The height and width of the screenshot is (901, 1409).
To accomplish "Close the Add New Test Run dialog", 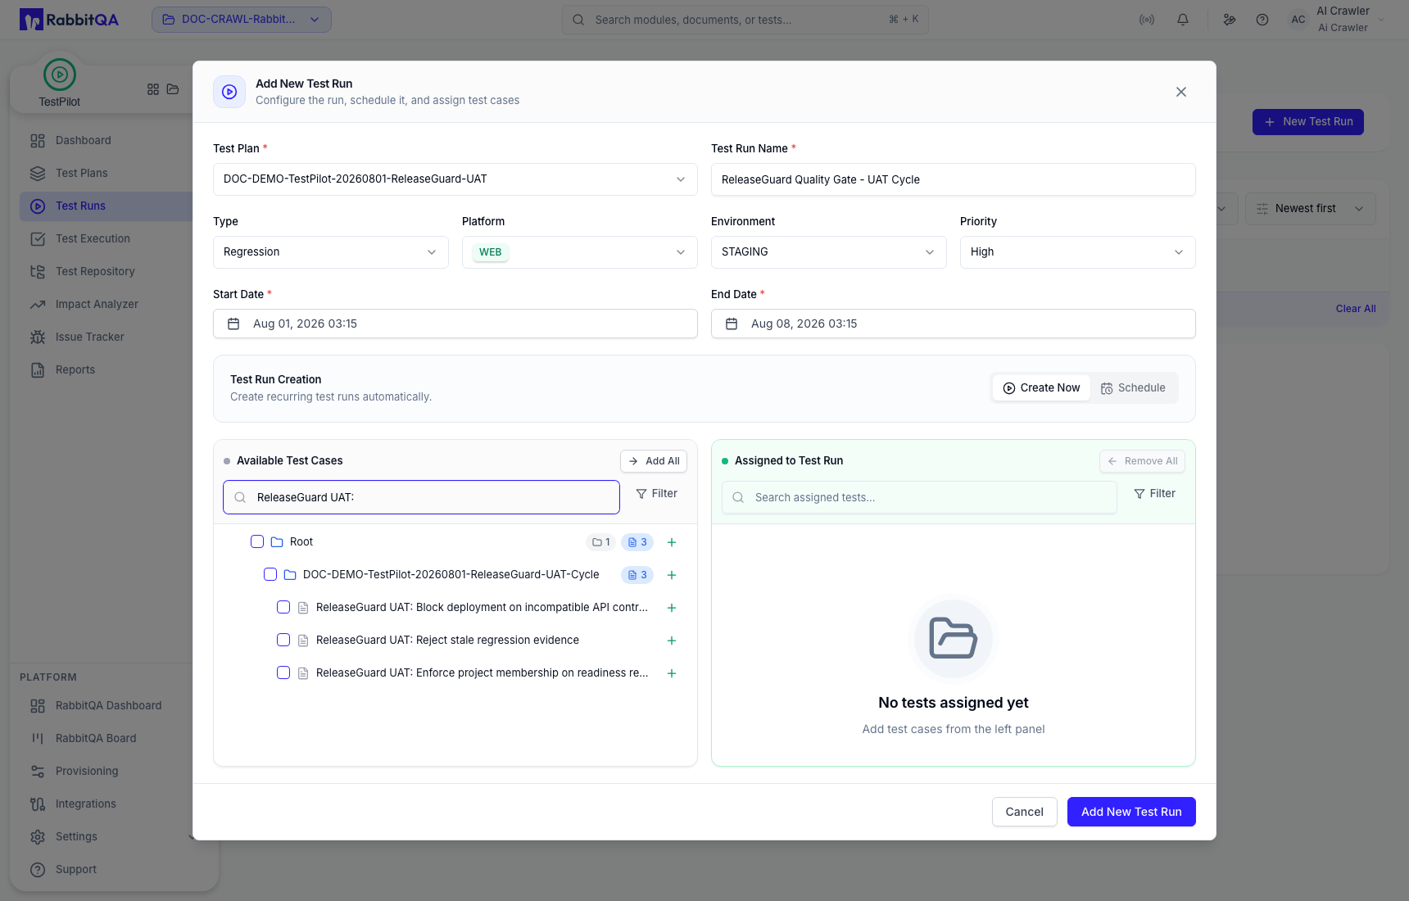I will pyautogui.click(x=1181, y=92).
